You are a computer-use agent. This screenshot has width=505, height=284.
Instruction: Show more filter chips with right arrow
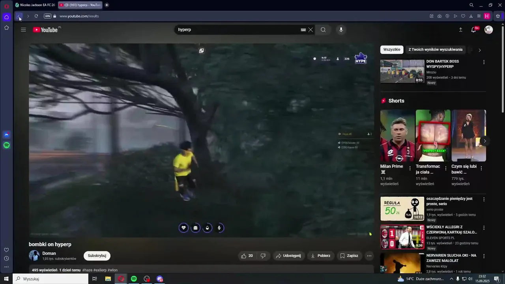(x=480, y=50)
